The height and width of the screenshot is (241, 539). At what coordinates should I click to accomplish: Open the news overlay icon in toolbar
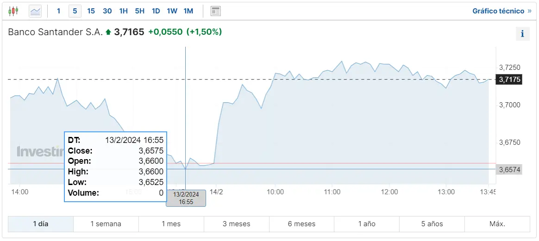pyautogui.click(x=215, y=11)
